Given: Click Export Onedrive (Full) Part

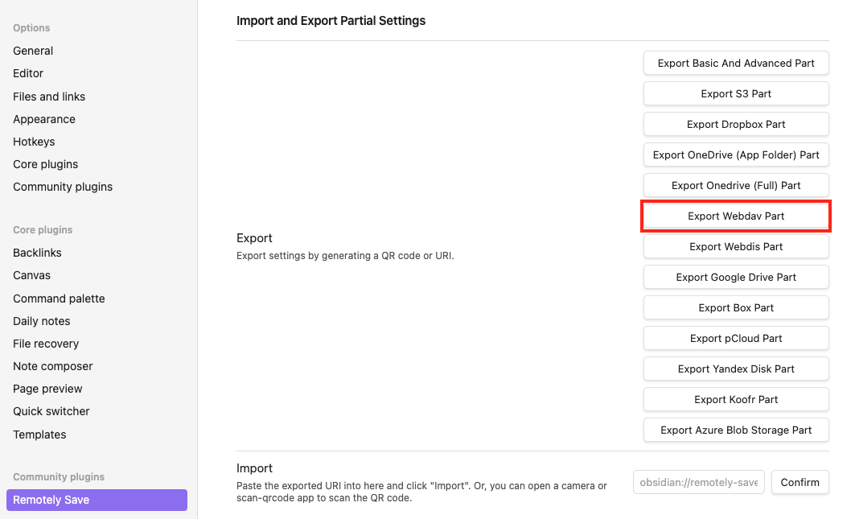Looking at the screenshot, I should click(x=736, y=186).
